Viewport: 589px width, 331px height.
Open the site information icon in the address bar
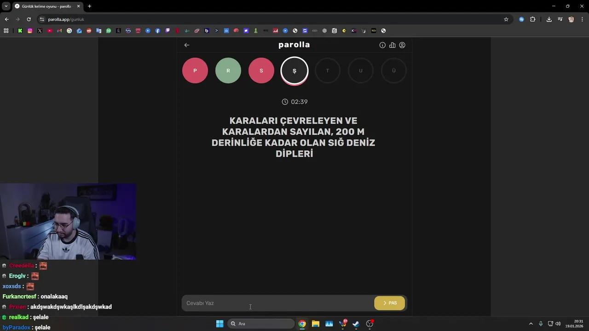tap(42, 19)
